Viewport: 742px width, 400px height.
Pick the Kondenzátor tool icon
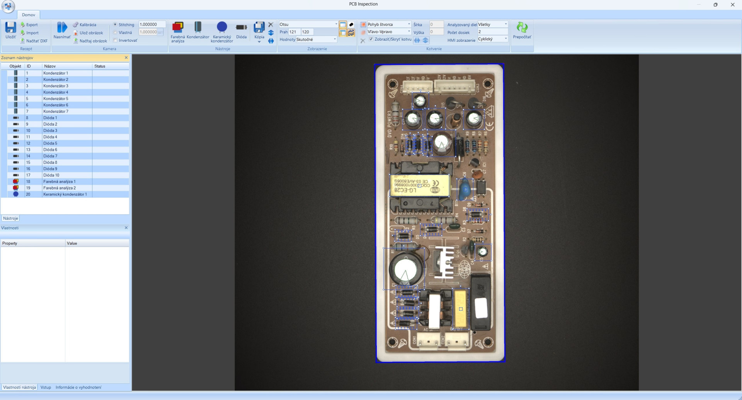(x=198, y=27)
